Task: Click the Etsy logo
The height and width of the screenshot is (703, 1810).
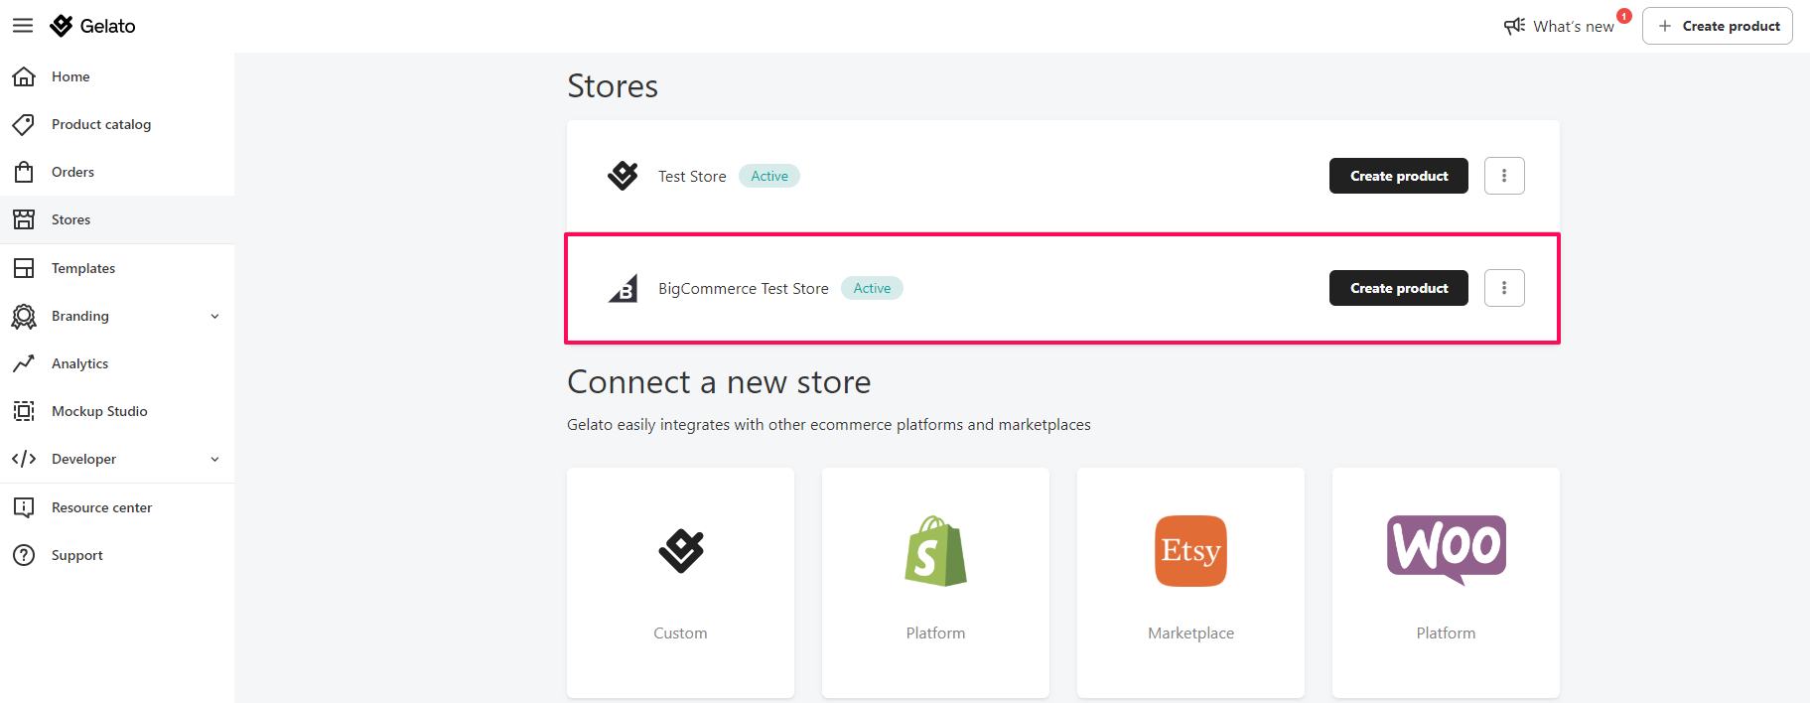Action: pos(1190,551)
